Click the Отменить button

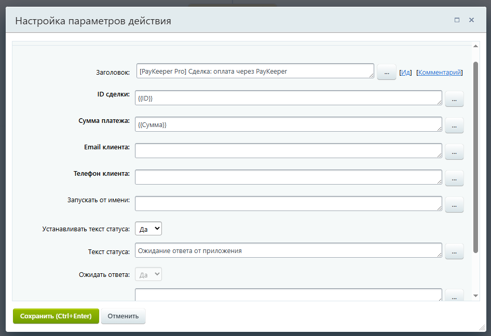click(x=123, y=316)
